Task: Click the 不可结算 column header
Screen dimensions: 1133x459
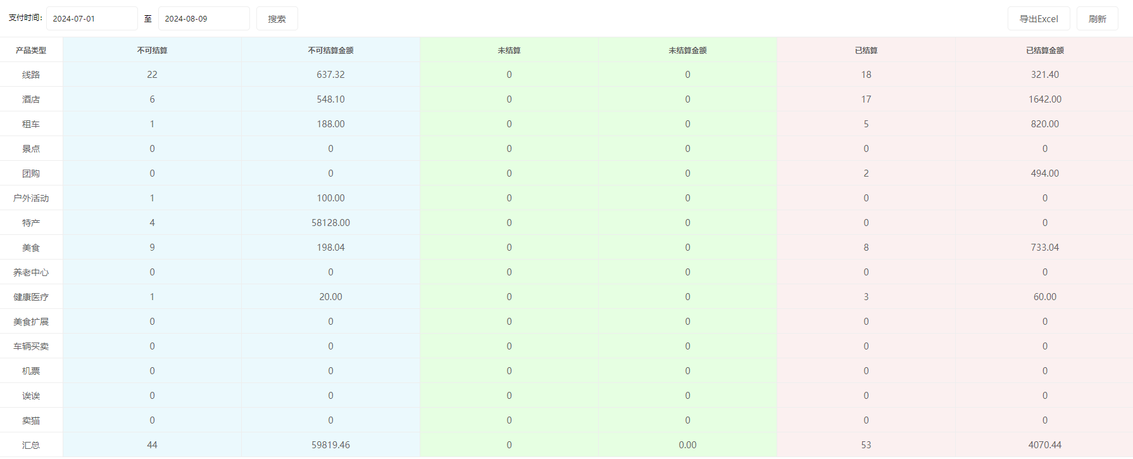Action: click(152, 51)
